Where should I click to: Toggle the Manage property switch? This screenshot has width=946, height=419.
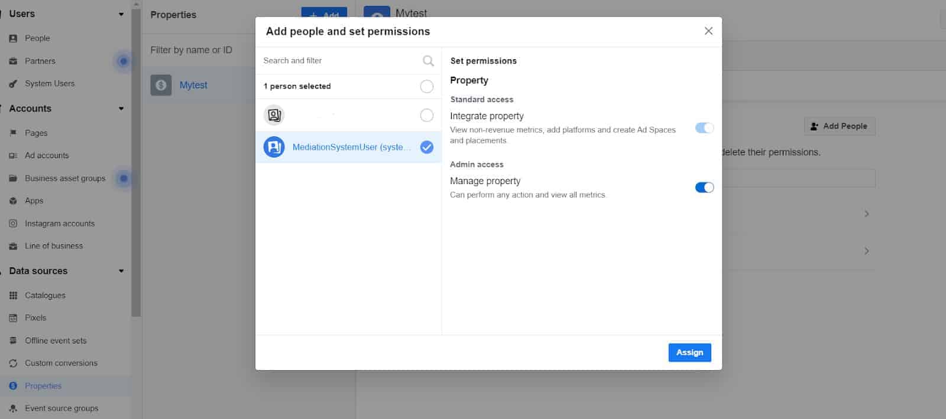pyautogui.click(x=704, y=188)
